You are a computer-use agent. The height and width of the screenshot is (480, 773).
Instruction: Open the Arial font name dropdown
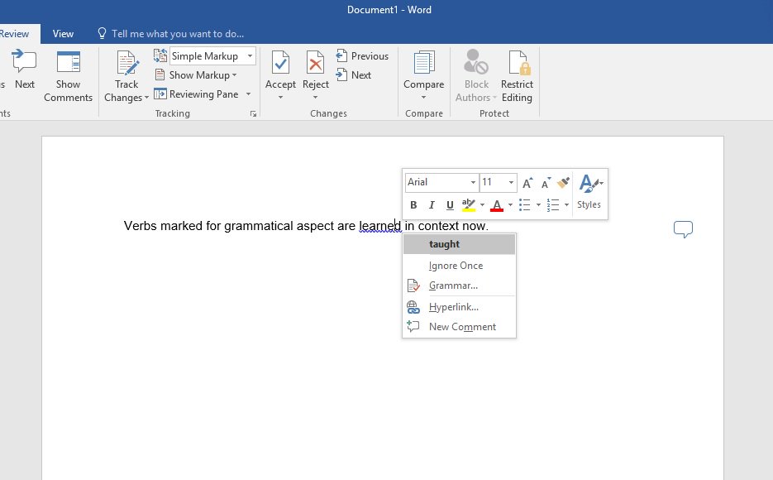(472, 183)
